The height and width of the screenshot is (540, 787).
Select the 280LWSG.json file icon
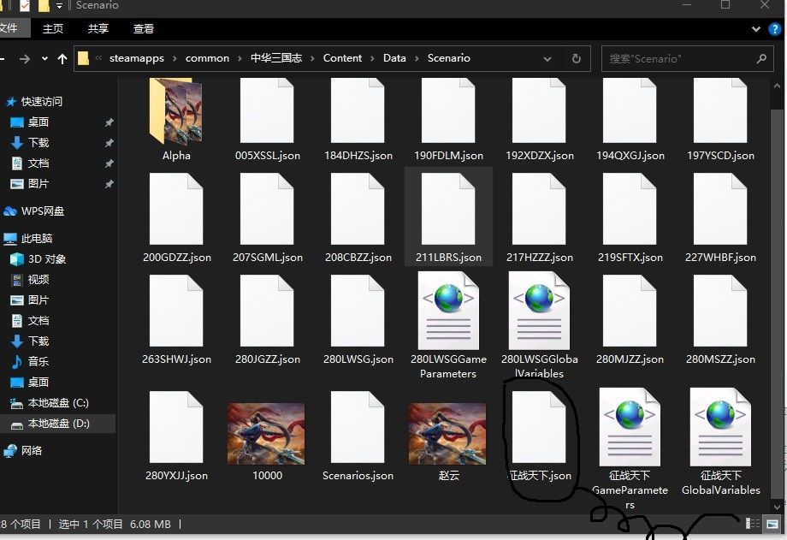point(358,311)
